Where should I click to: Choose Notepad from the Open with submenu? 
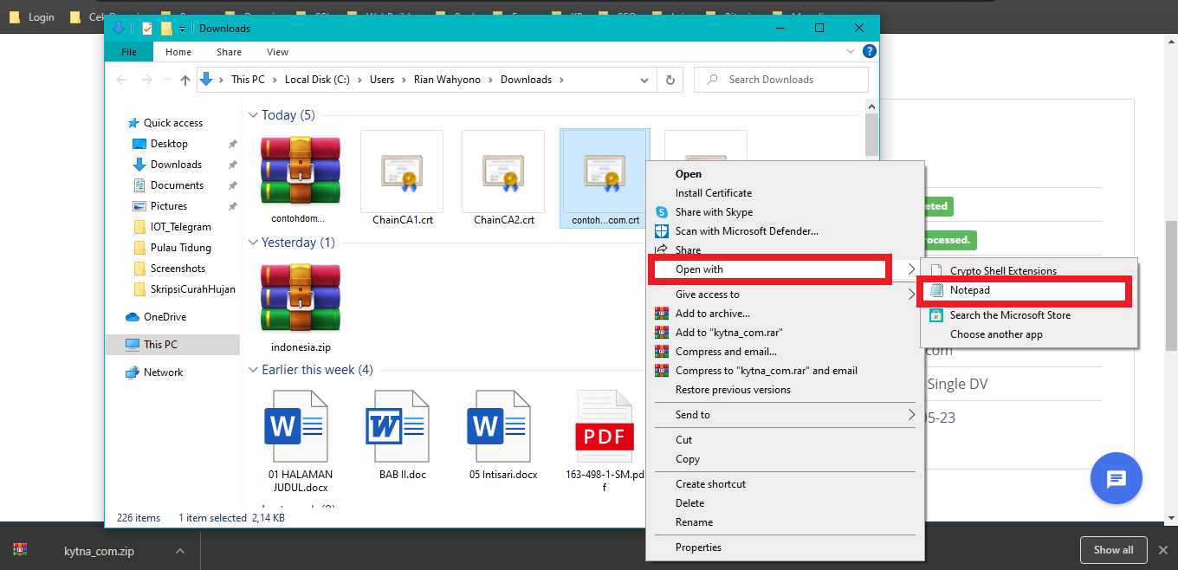pos(969,291)
